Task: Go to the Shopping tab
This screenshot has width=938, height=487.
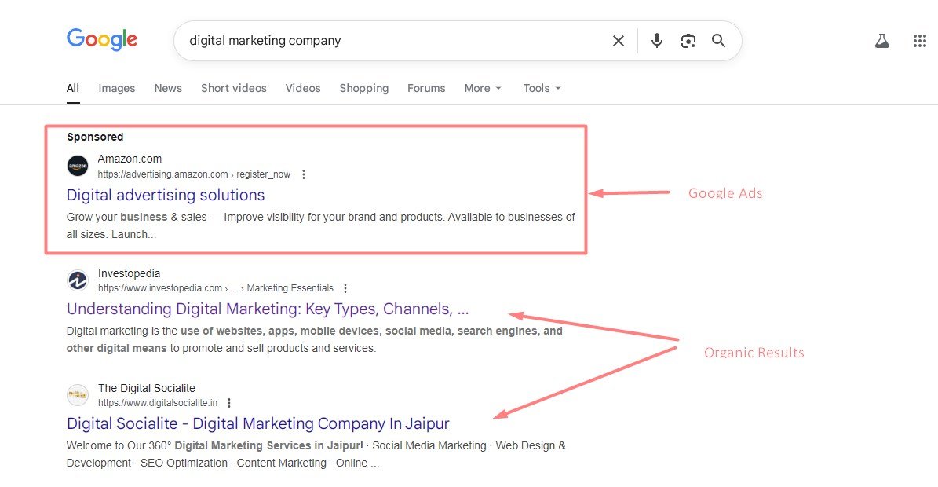Action: [363, 88]
